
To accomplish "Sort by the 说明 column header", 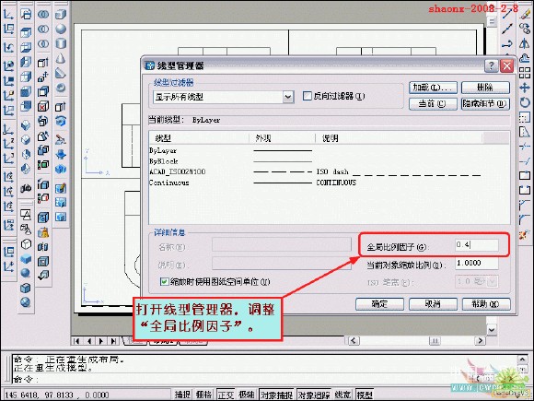I will (399, 138).
